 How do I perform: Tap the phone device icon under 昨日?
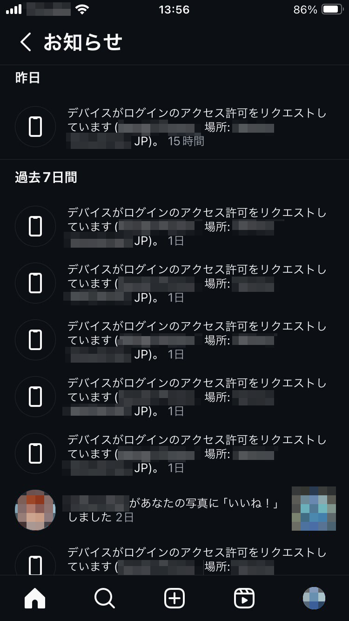tap(35, 127)
